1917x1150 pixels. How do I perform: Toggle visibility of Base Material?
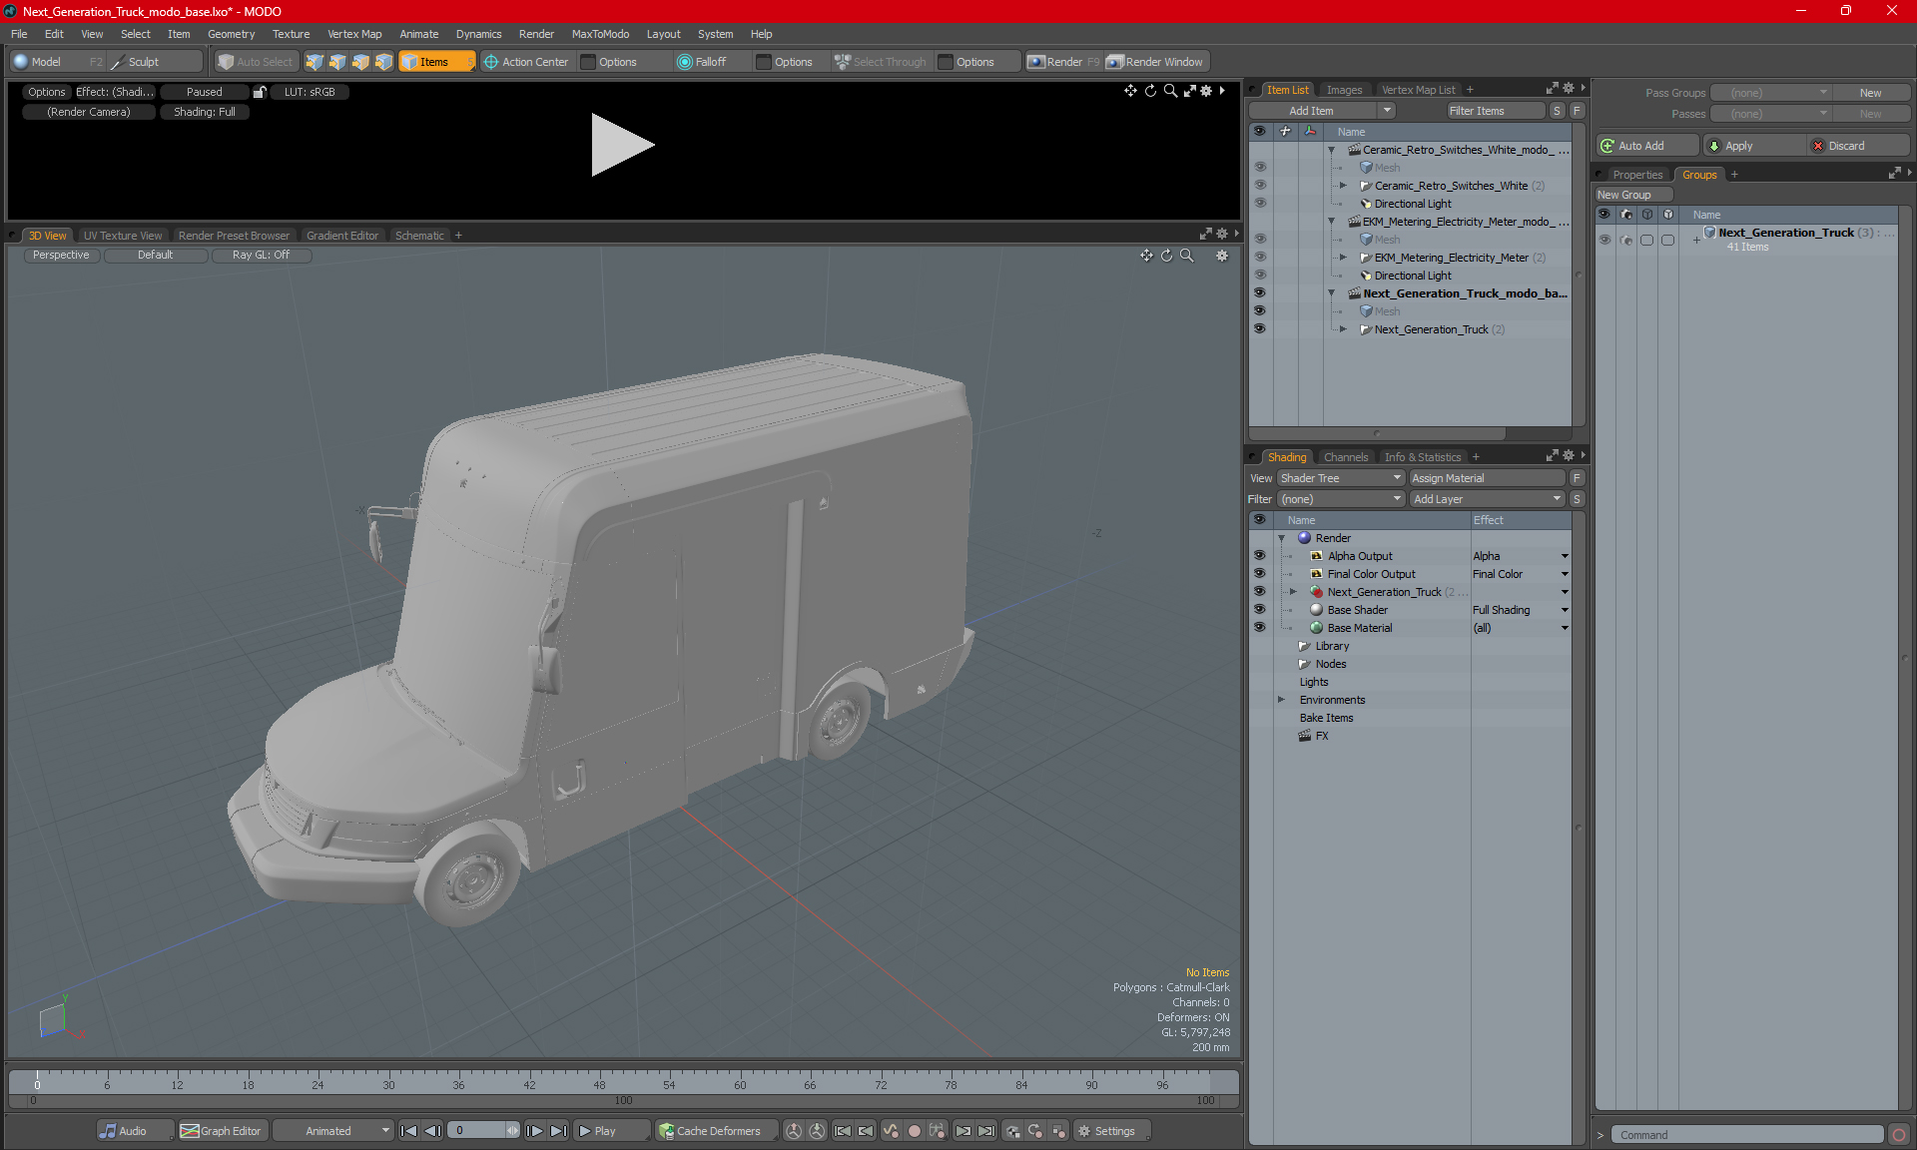pyautogui.click(x=1260, y=628)
